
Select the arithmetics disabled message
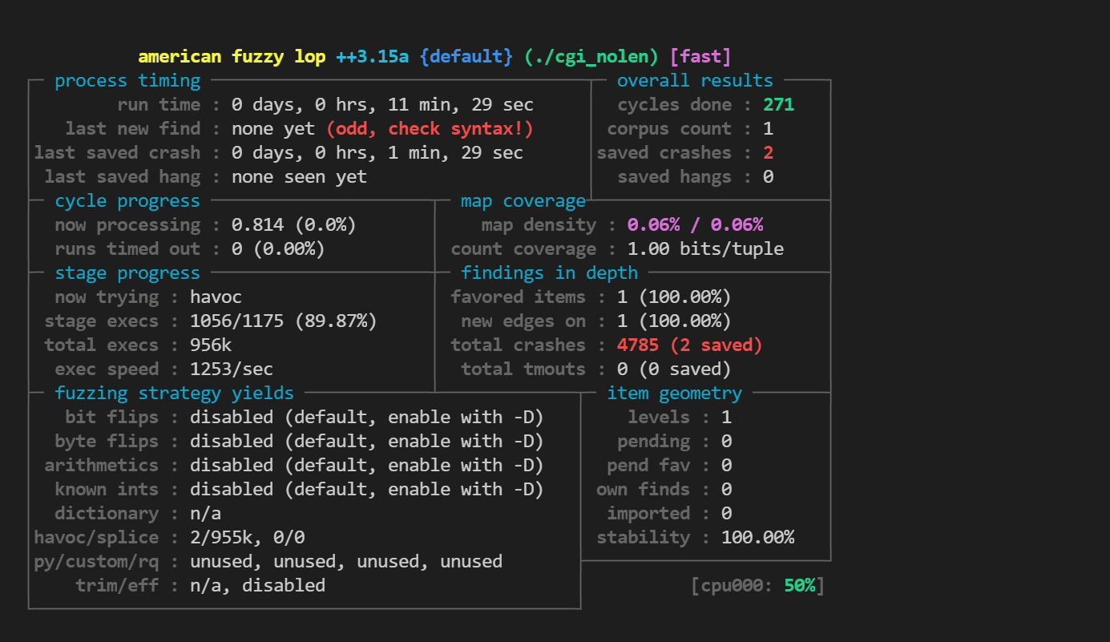click(x=367, y=466)
